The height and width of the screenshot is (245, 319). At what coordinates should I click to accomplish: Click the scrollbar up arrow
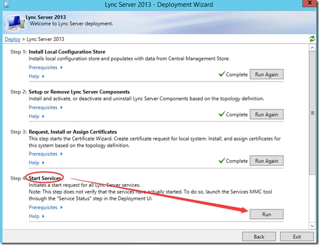312,48
